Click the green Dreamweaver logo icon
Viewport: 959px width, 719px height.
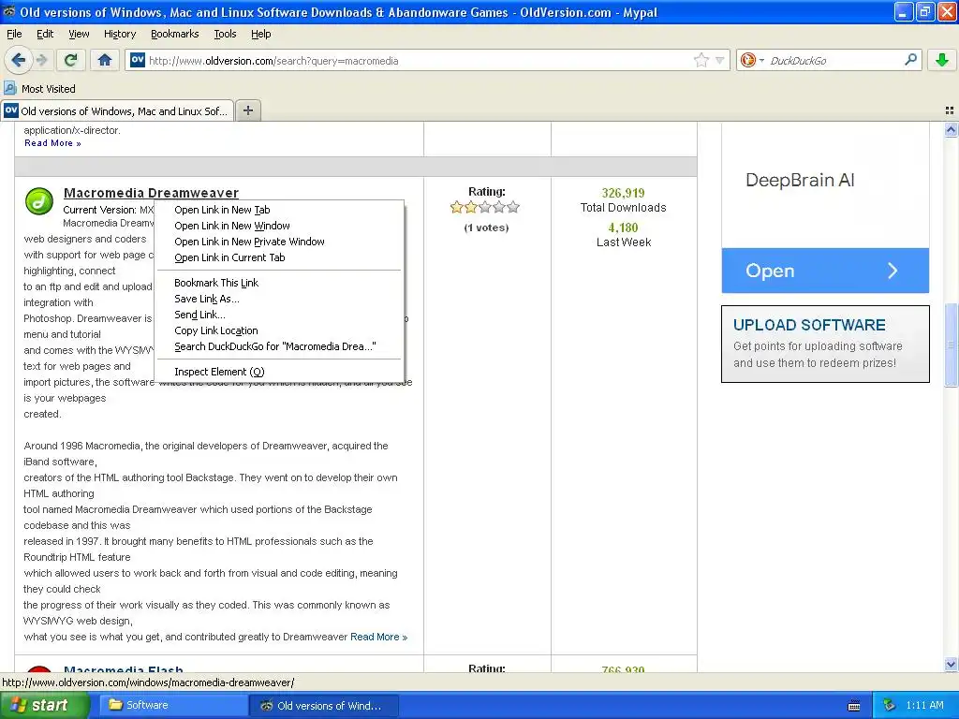39,201
